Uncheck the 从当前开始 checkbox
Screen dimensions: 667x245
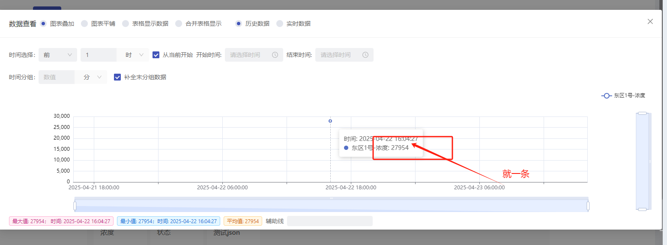point(156,55)
